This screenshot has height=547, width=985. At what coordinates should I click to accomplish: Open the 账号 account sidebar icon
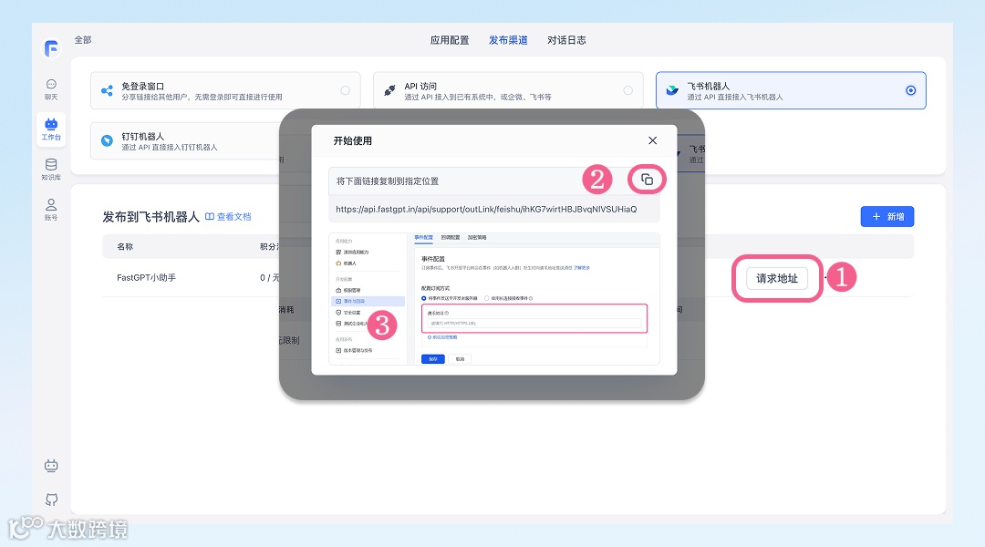(51, 209)
